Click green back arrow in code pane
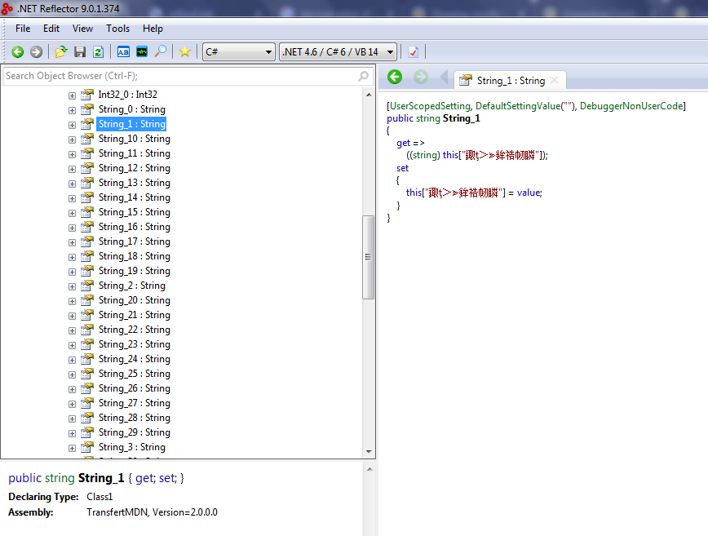The image size is (708, 536). (x=395, y=77)
